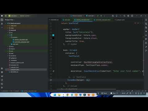Open the Device Explorer icon on right sidebar
The width and height of the screenshot is (148, 111).
click(146, 27)
